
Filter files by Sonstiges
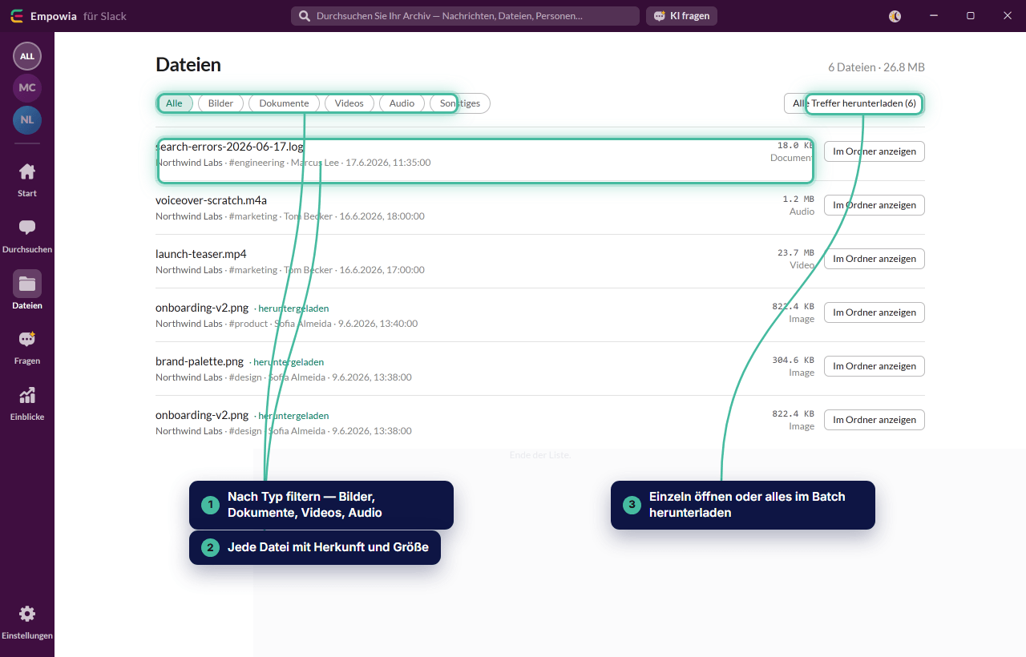(x=460, y=103)
